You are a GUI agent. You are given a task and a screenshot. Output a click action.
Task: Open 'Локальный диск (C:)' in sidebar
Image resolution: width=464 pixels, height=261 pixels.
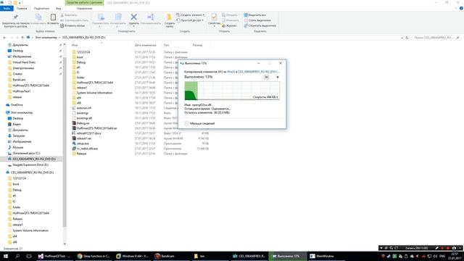pos(26,153)
